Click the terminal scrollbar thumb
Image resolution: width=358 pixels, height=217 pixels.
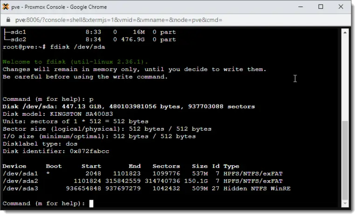click(x=345, y=159)
